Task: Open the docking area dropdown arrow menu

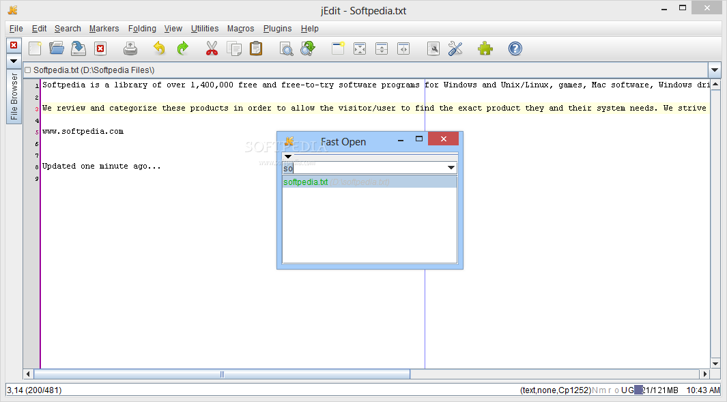Action: pos(14,61)
